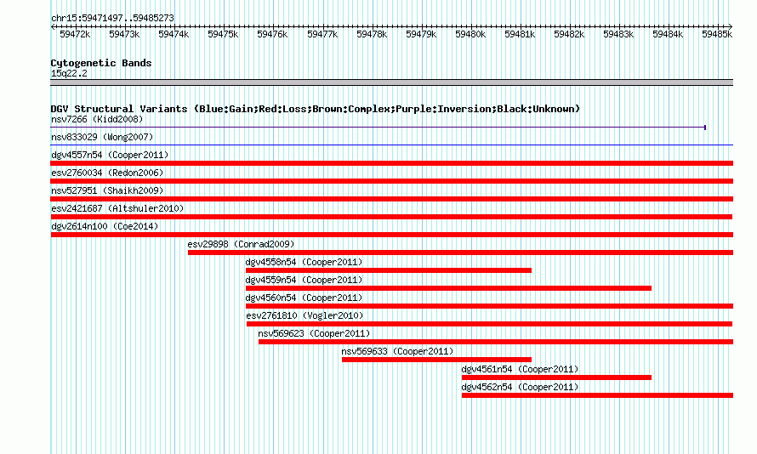The image size is (757, 454).
Task: Click the Cytogenetic Bands track title
Action: 101,63
